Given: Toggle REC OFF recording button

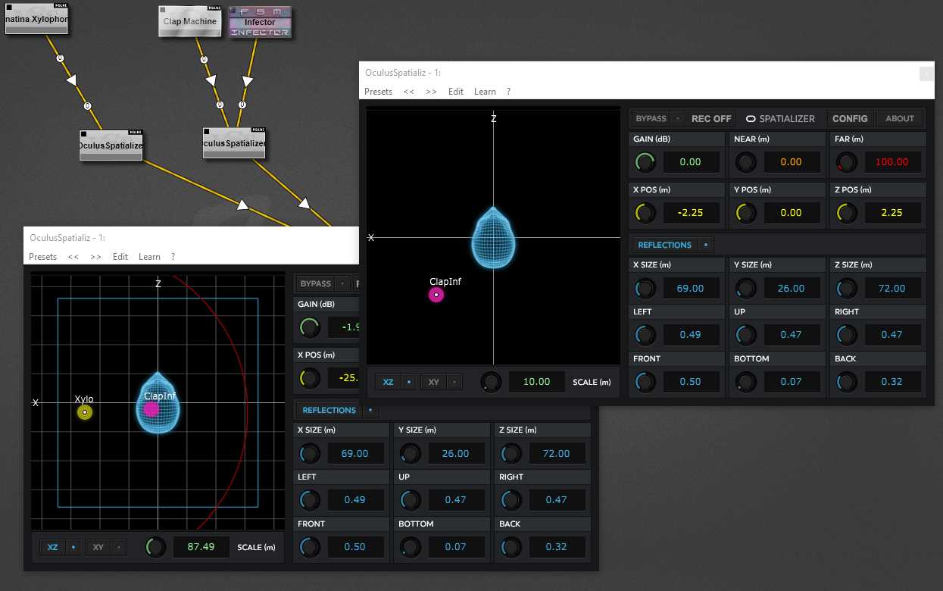Looking at the screenshot, I should (x=711, y=119).
